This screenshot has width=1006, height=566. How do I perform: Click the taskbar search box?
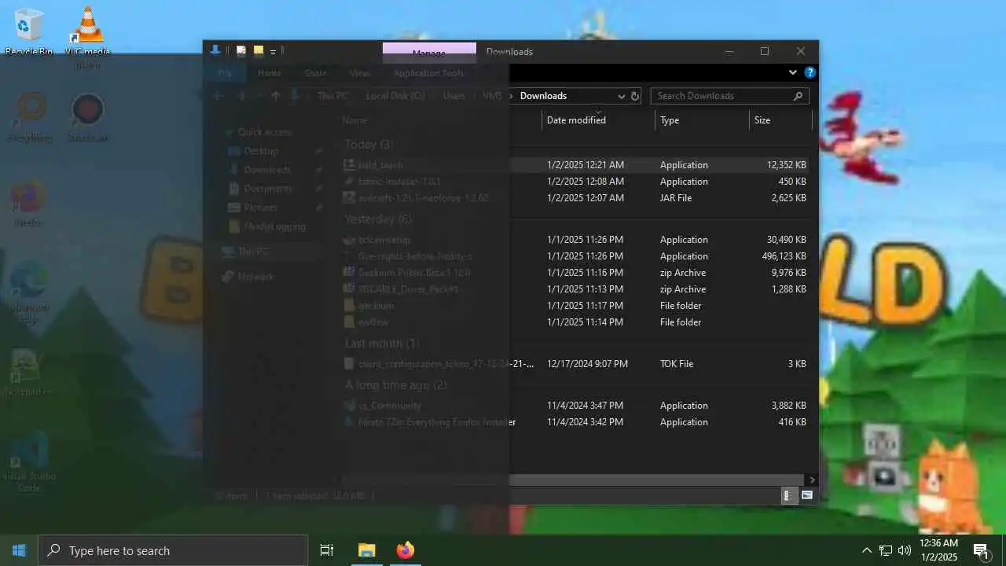(173, 550)
